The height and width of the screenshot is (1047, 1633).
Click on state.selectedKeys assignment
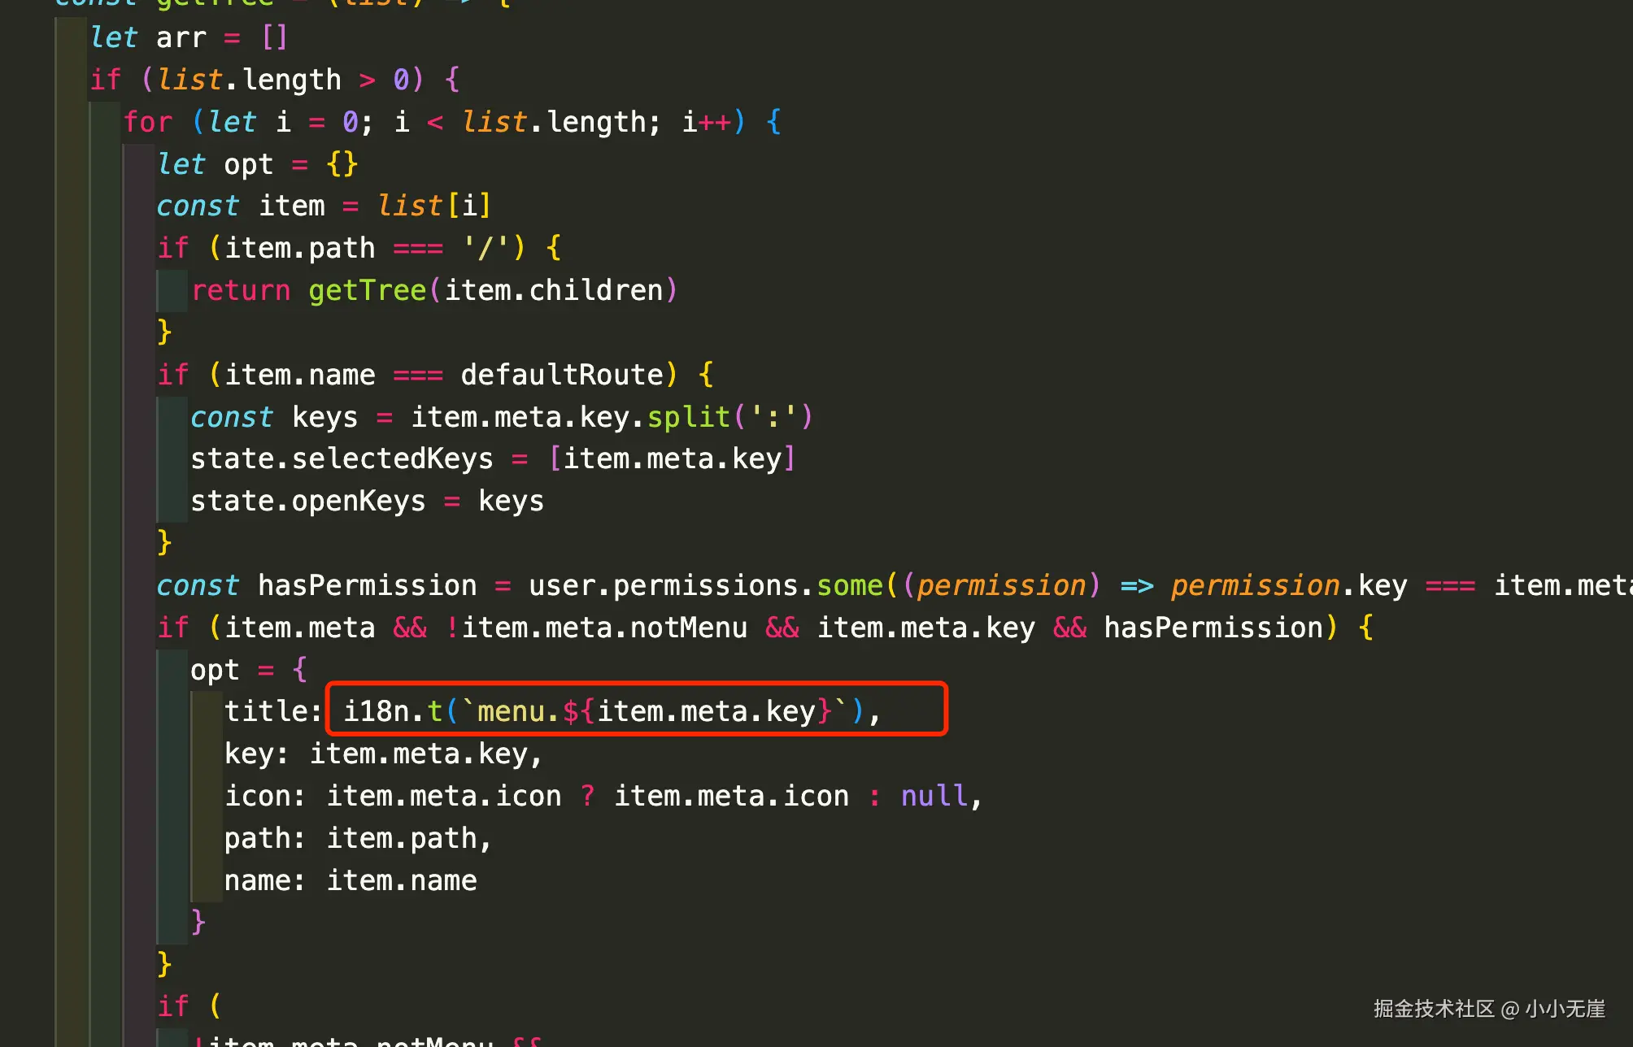click(x=342, y=459)
